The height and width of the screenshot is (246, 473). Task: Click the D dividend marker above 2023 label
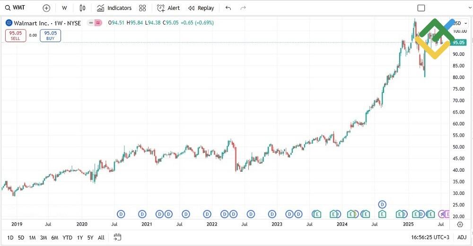point(272,214)
